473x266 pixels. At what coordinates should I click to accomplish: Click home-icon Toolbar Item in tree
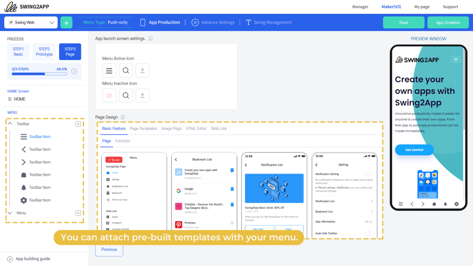click(x=36, y=175)
